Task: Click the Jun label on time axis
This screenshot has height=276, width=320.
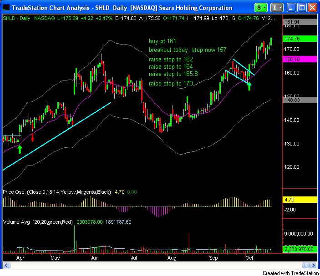Action: coord(95,258)
